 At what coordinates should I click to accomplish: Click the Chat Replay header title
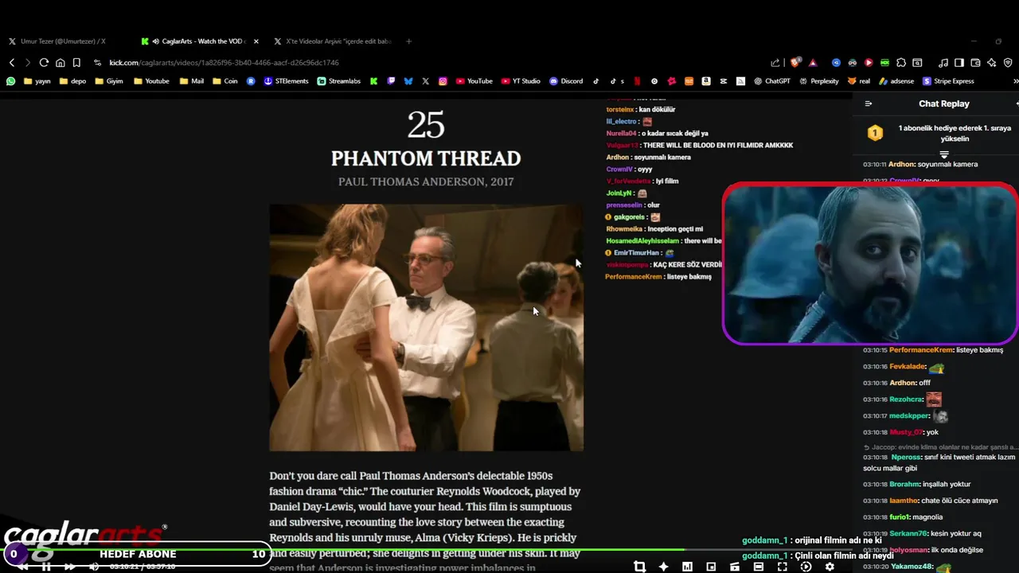coord(943,103)
